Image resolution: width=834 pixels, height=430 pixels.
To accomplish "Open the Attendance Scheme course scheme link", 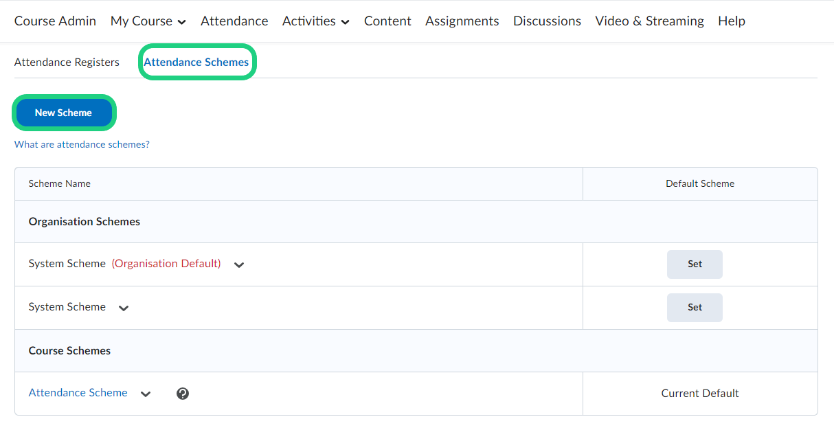I will [x=78, y=393].
